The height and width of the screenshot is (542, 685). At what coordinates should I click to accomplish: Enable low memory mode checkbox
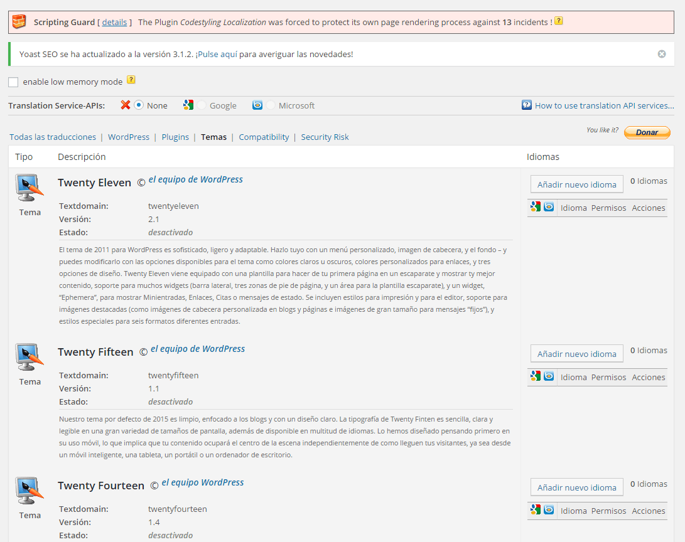coord(13,82)
